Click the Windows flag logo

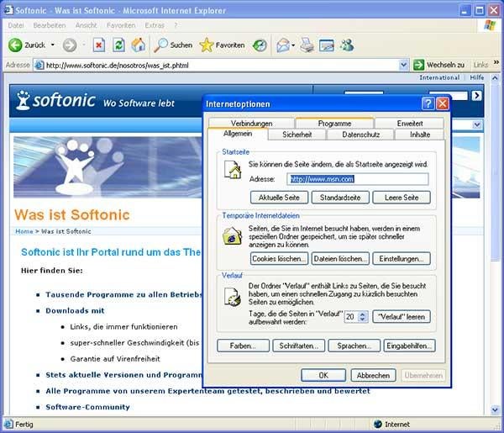pyautogui.click(x=490, y=25)
